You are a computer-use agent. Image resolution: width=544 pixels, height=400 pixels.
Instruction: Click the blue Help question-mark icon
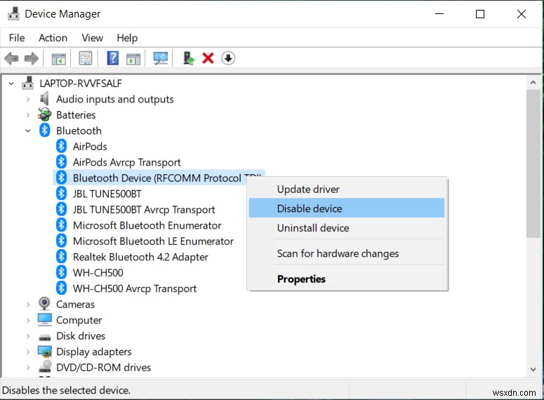(x=113, y=58)
